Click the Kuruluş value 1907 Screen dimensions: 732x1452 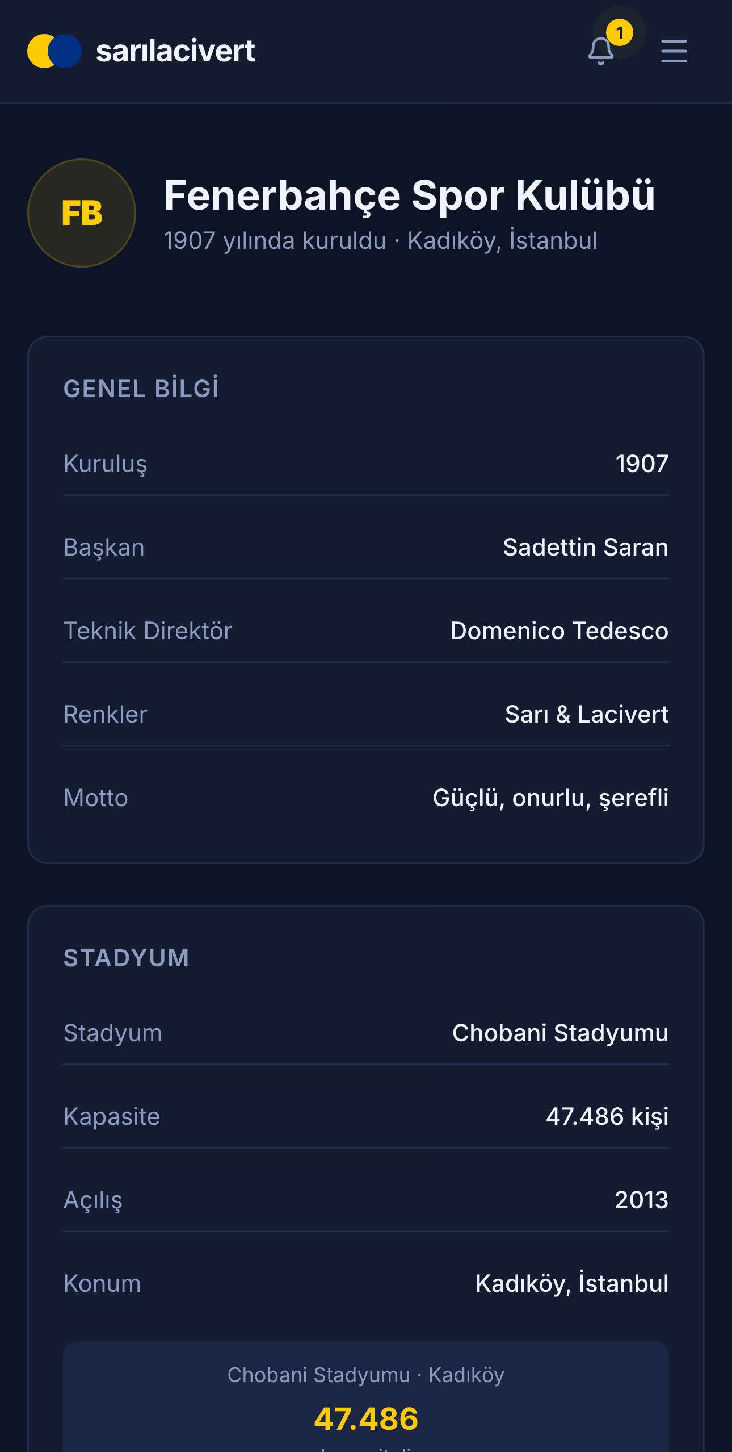[x=642, y=464]
